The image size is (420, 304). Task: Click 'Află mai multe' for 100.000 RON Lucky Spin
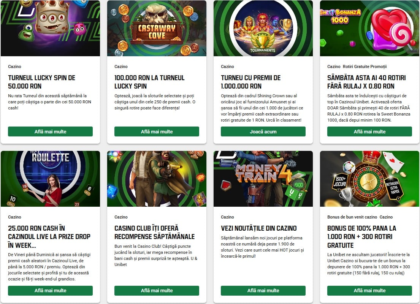pos(157,131)
